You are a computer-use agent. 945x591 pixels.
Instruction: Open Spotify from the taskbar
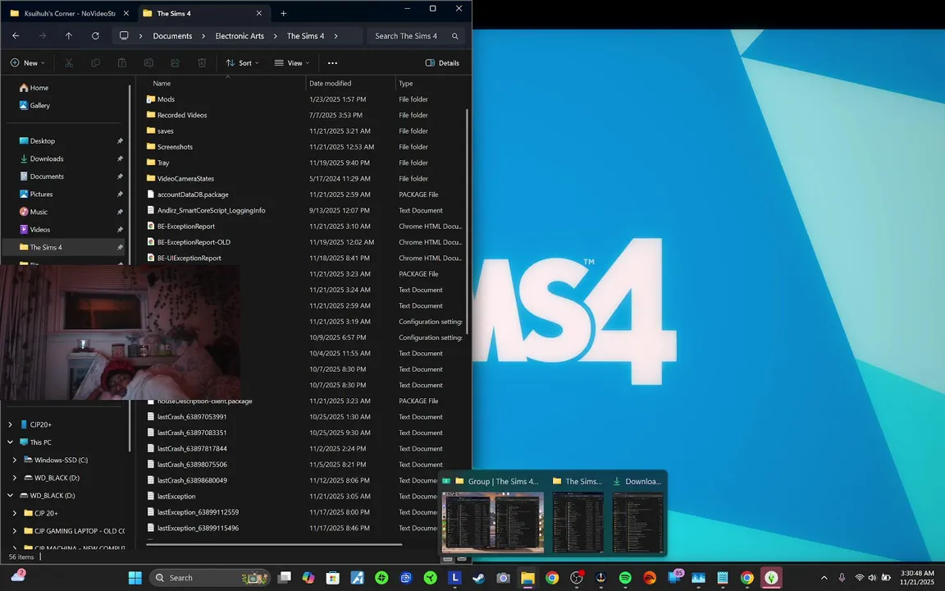pyautogui.click(x=625, y=578)
